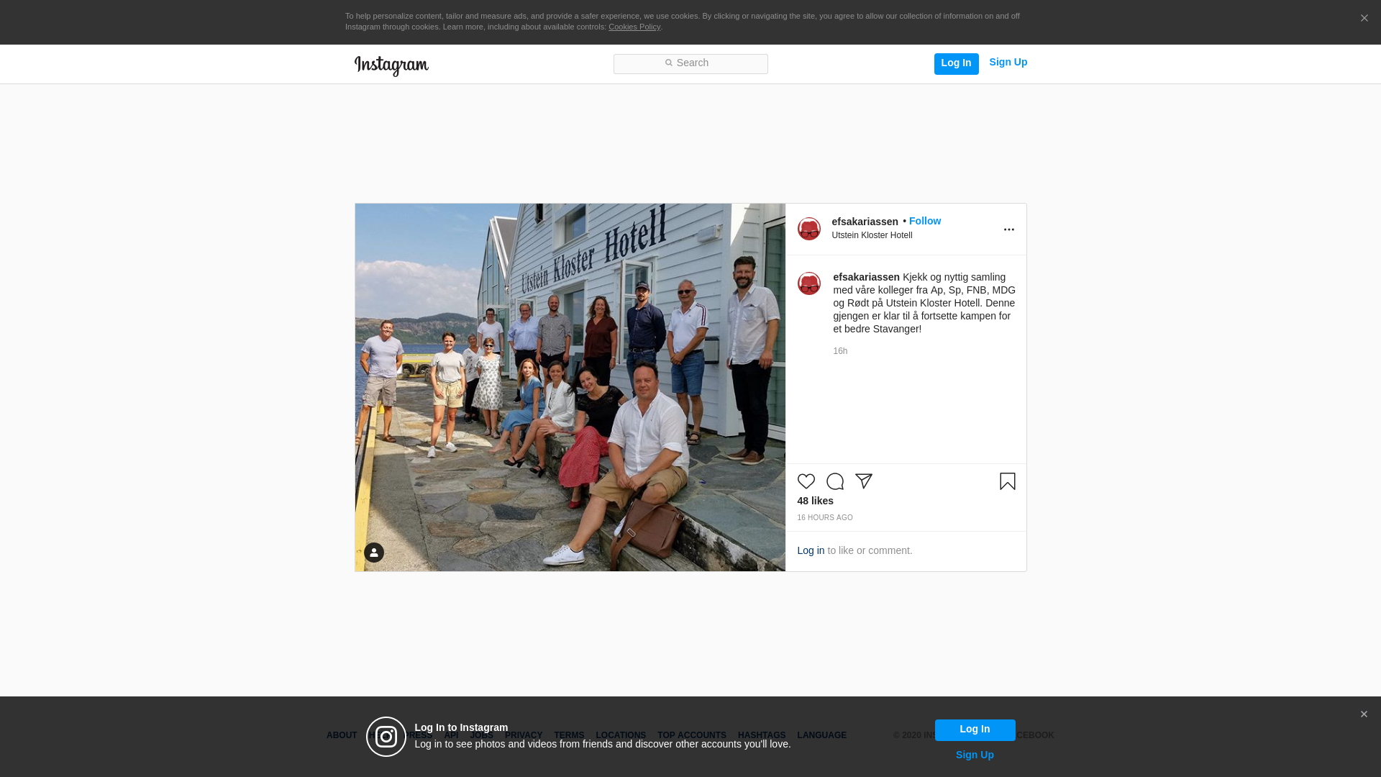The height and width of the screenshot is (777, 1381).
Task: Dismiss the cookie notice banner
Action: (x=1364, y=19)
